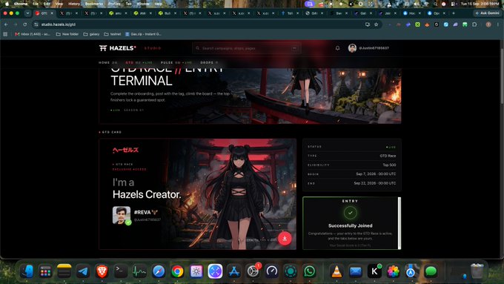Image resolution: width=504 pixels, height=284 pixels.
Task: Open System Settings with notification badge in dock
Action: click(253, 271)
